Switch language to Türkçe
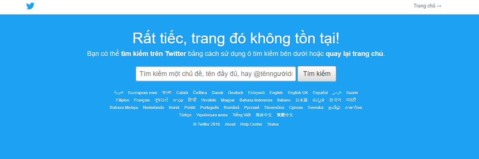 click(x=185, y=115)
